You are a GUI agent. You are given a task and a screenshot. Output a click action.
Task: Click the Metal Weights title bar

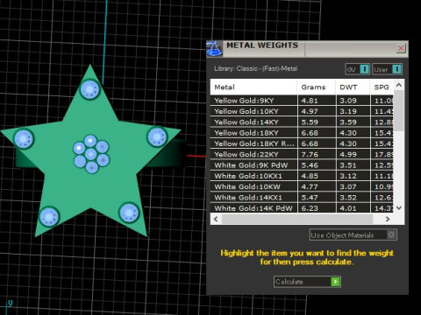pos(307,48)
